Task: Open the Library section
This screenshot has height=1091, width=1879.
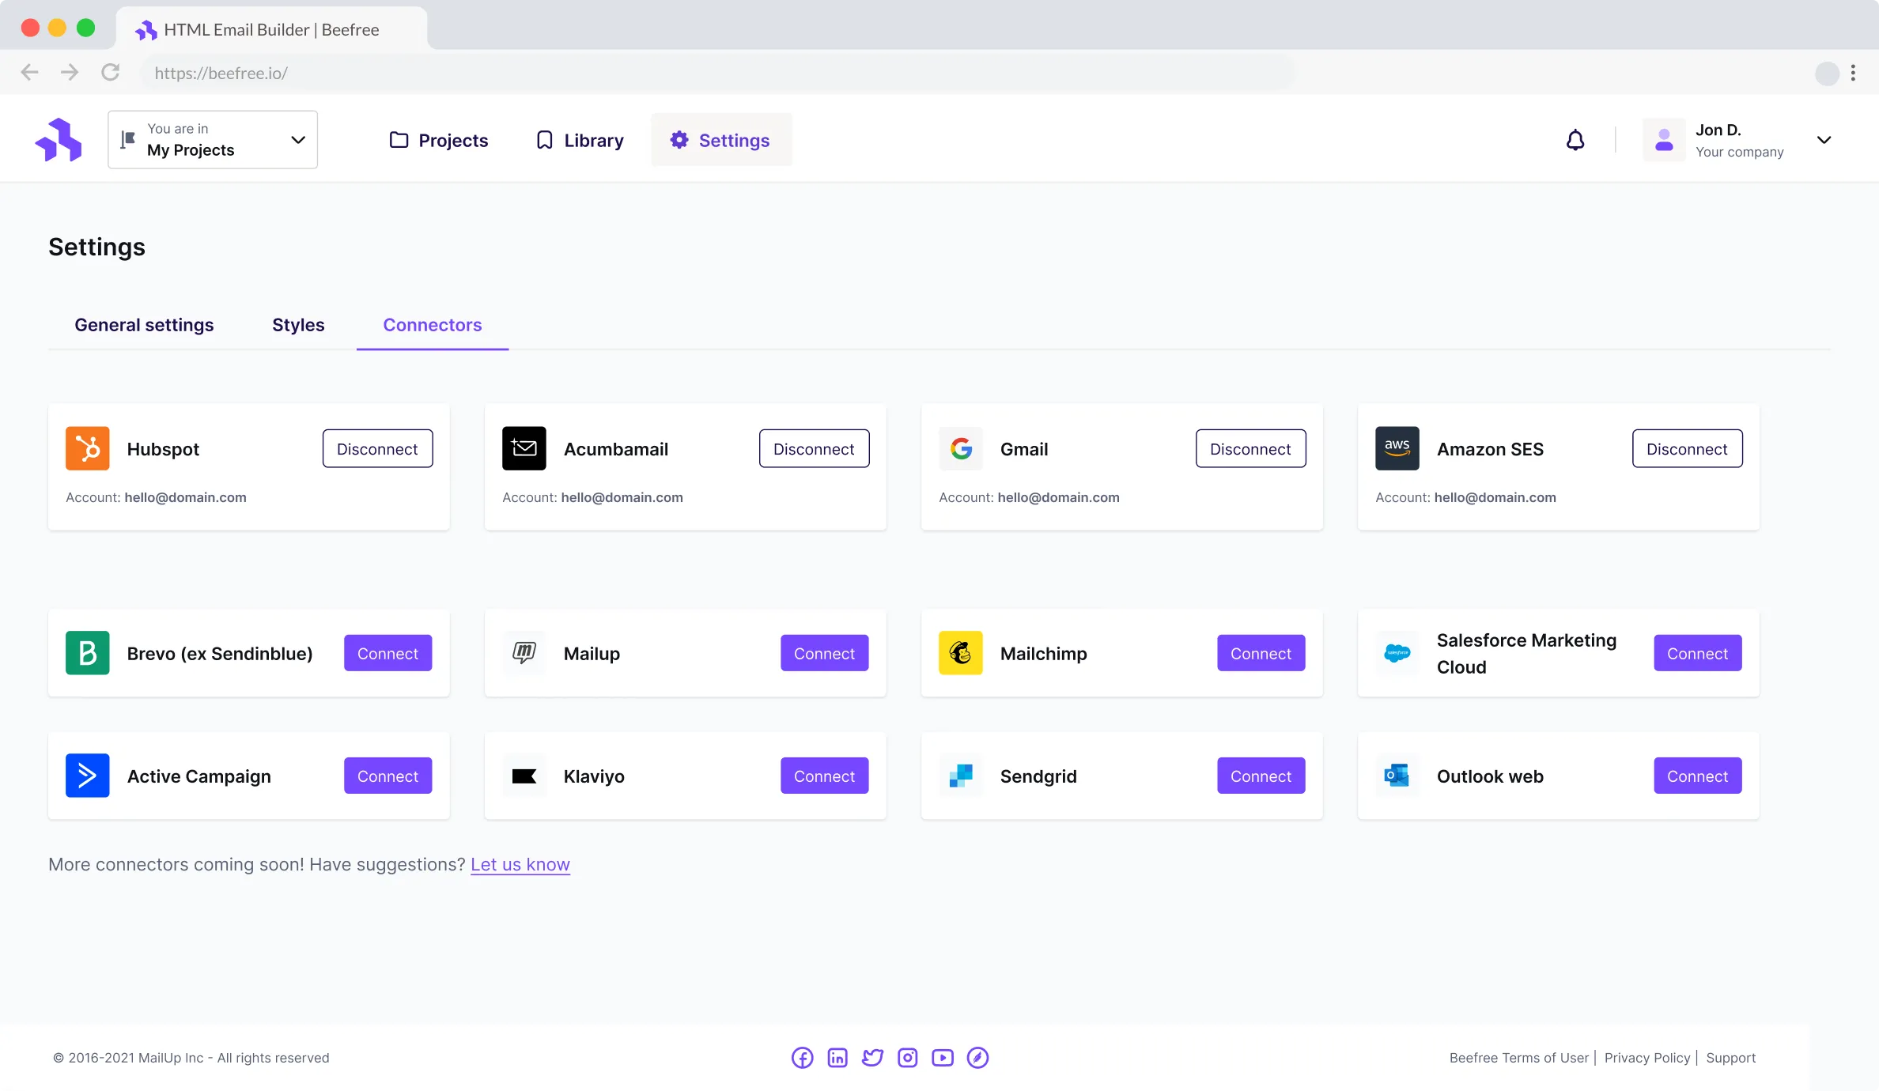Action: pos(580,139)
